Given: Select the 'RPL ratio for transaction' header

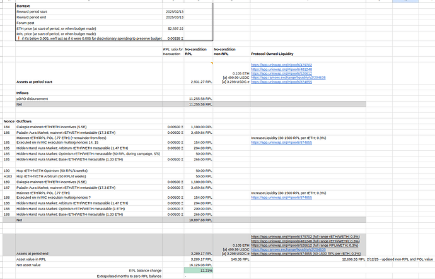Looking at the screenshot, I should click(173, 51).
